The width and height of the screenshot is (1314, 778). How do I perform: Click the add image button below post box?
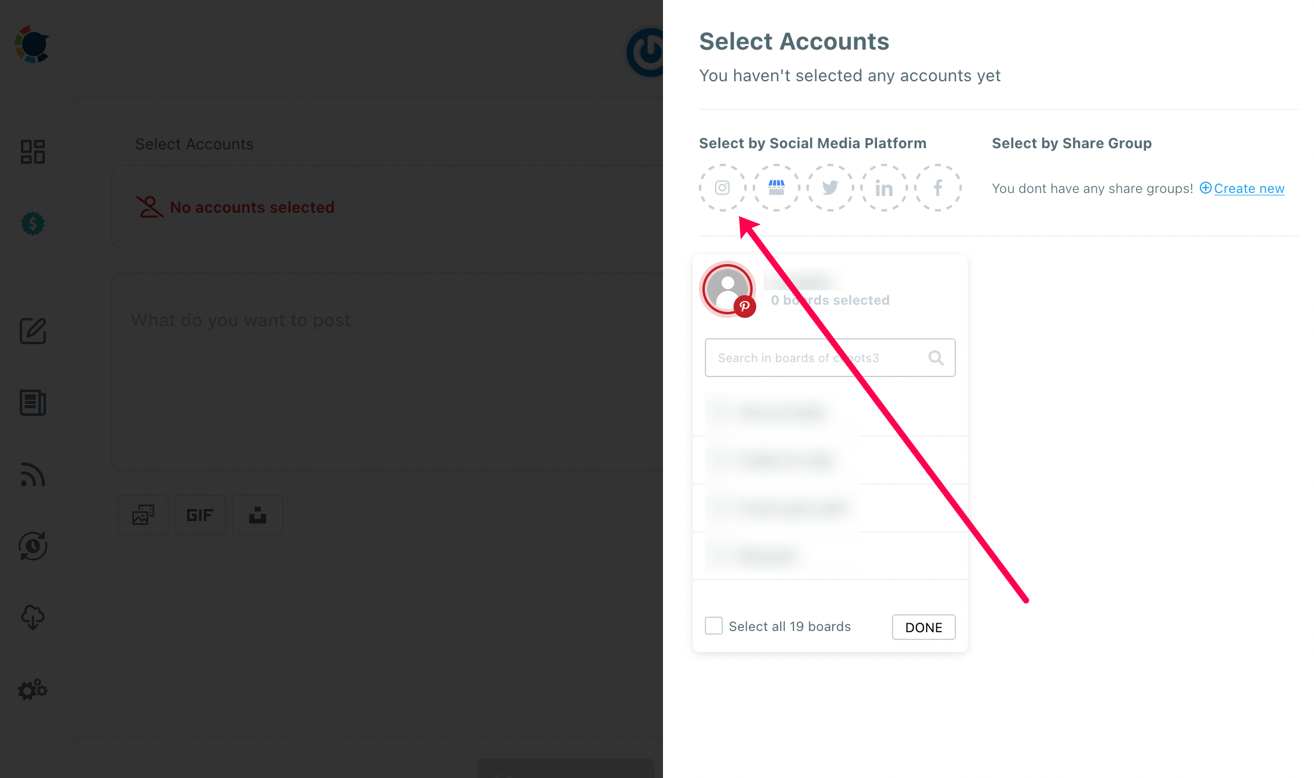[x=143, y=515]
